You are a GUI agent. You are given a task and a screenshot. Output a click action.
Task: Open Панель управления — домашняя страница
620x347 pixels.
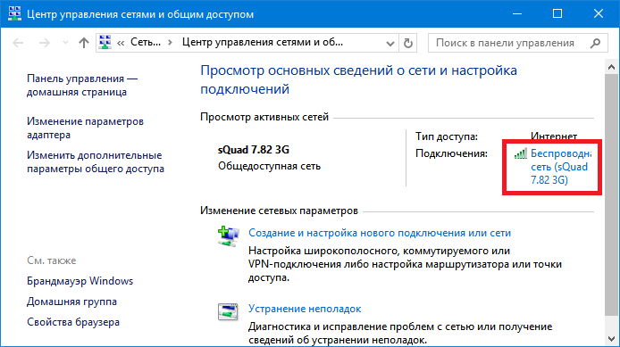point(82,86)
